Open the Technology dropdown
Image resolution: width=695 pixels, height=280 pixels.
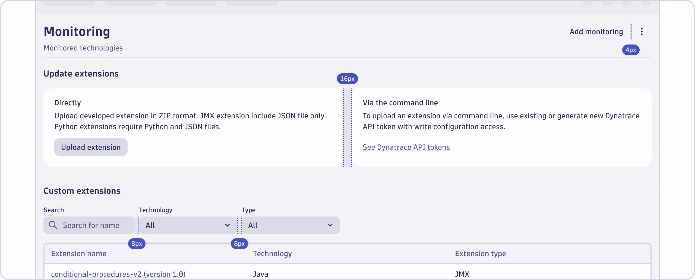tap(188, 225)
